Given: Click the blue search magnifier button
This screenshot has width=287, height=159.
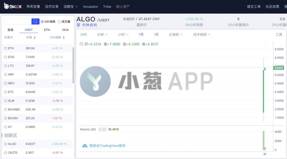Looking at the screenshot, I should [35, 21].
